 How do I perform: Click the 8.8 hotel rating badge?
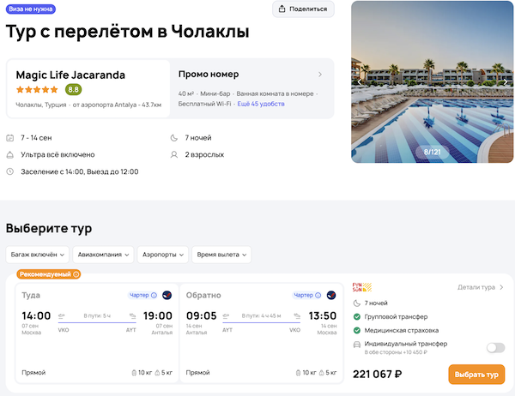tap(74, 89)
